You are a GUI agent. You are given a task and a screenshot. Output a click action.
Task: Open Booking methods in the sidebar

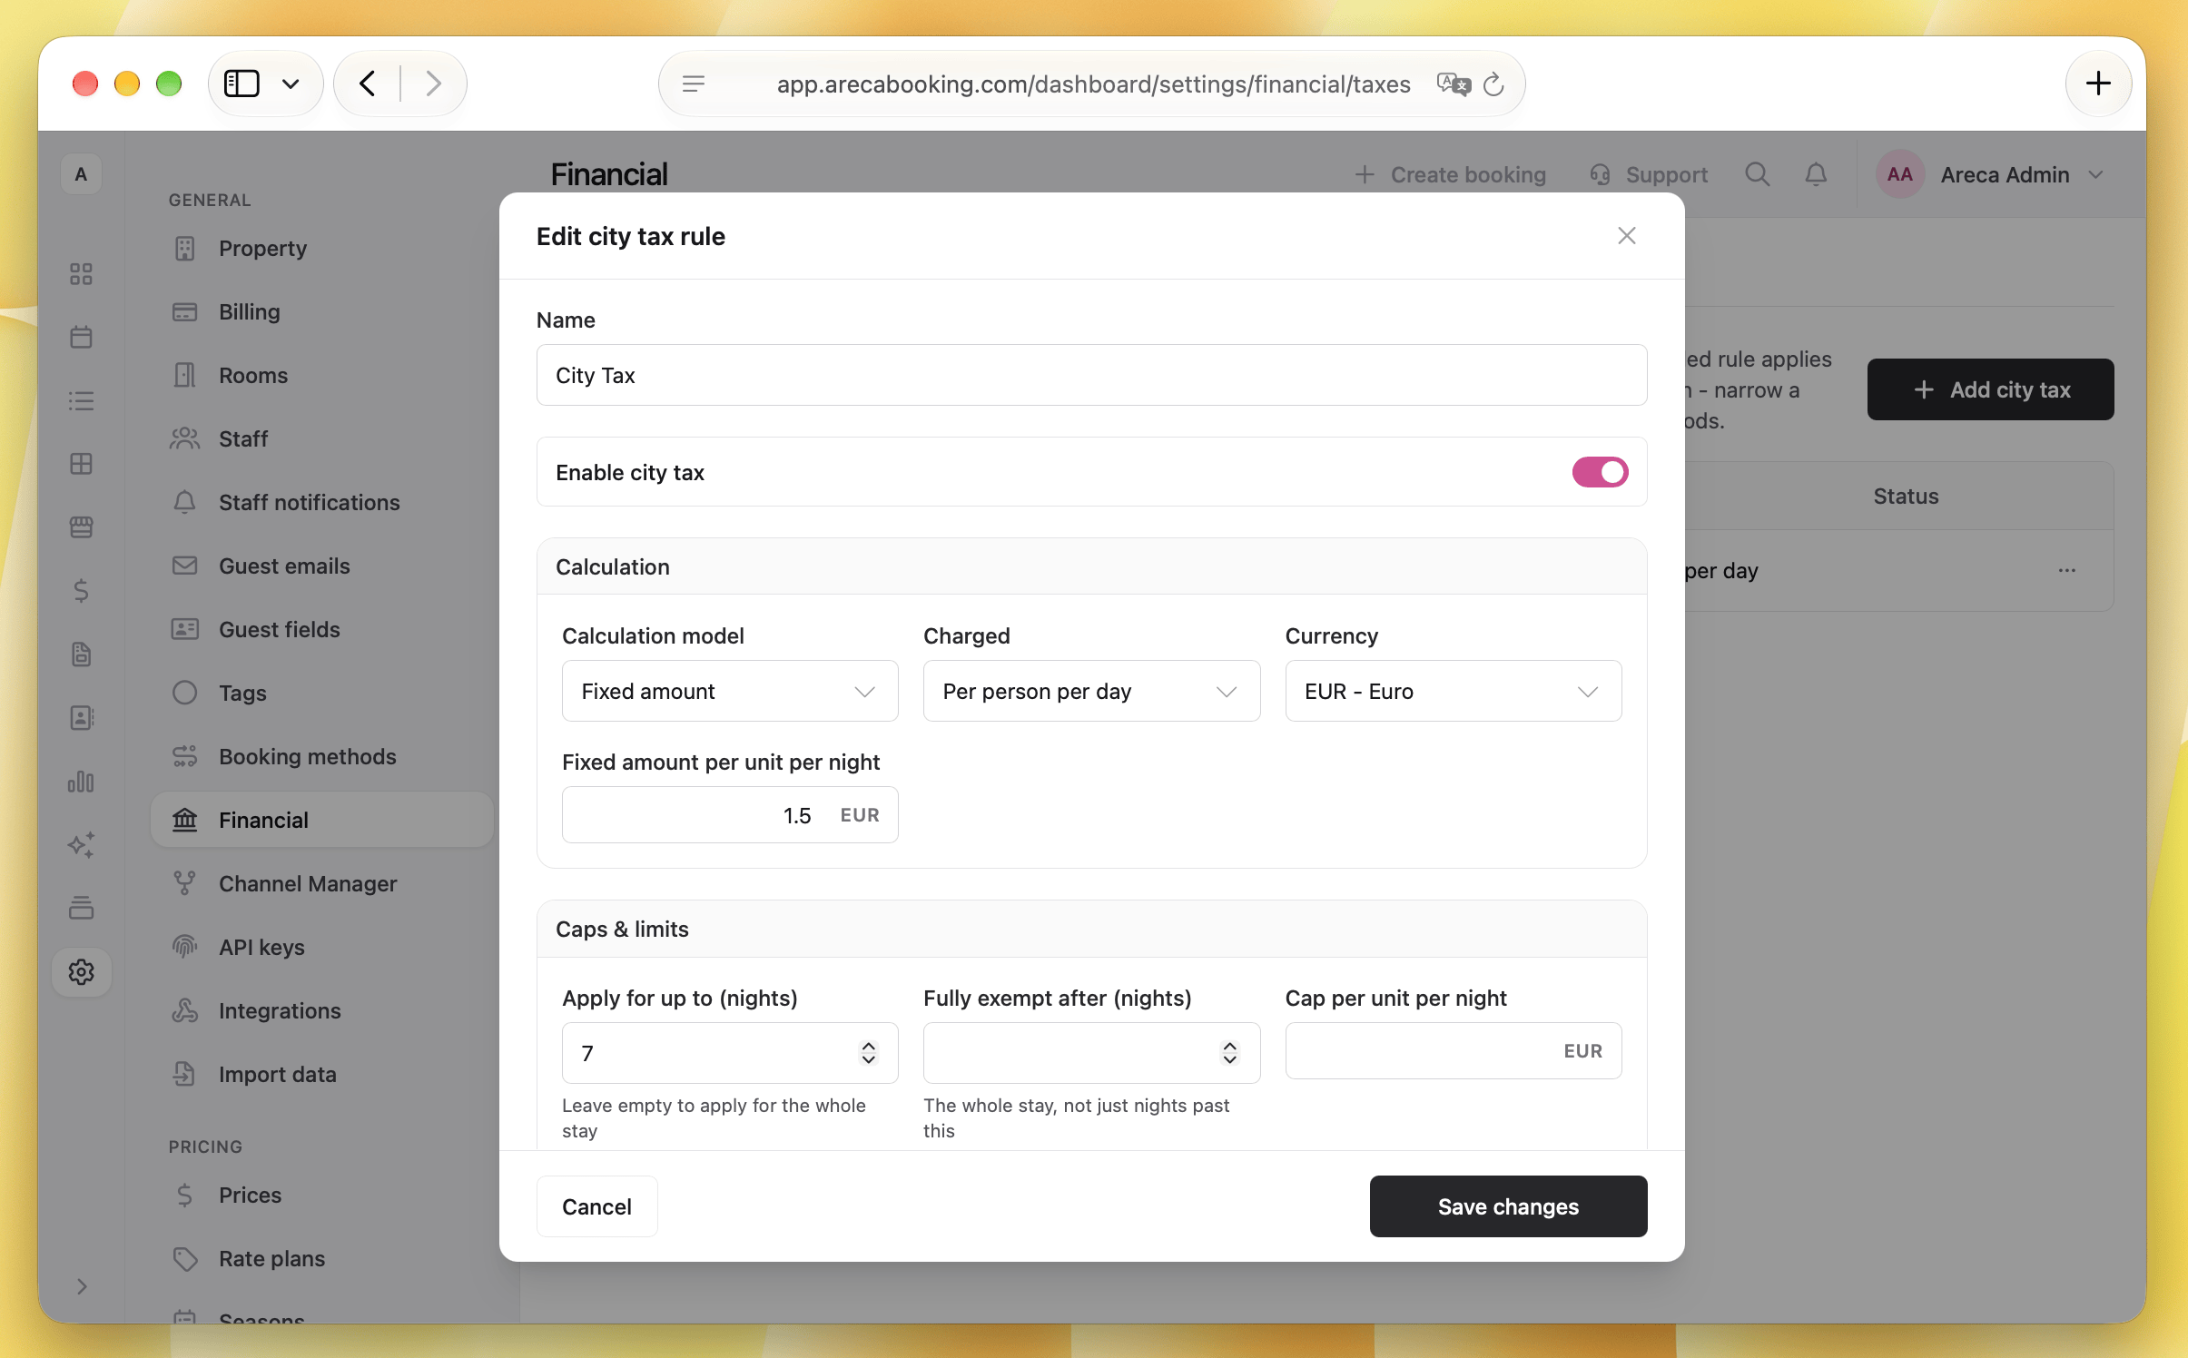coord(322,757)
